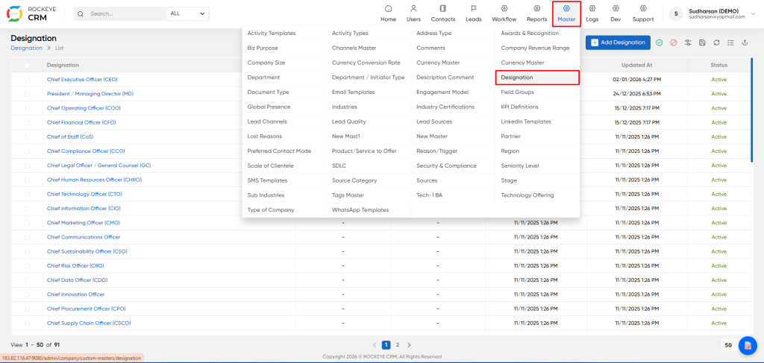Check the Chief Executive Officer (CEO) row
Image resolution: width=764 pixels, height=363 pixels.
point(28,79)
